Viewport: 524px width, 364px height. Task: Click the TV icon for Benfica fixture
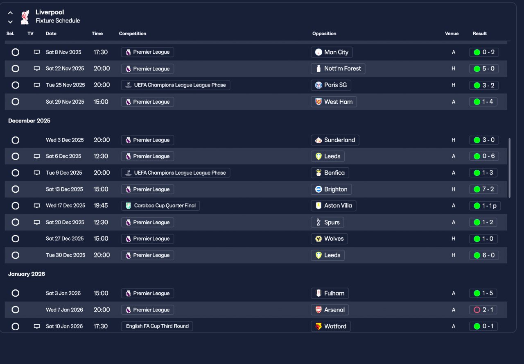37,173
